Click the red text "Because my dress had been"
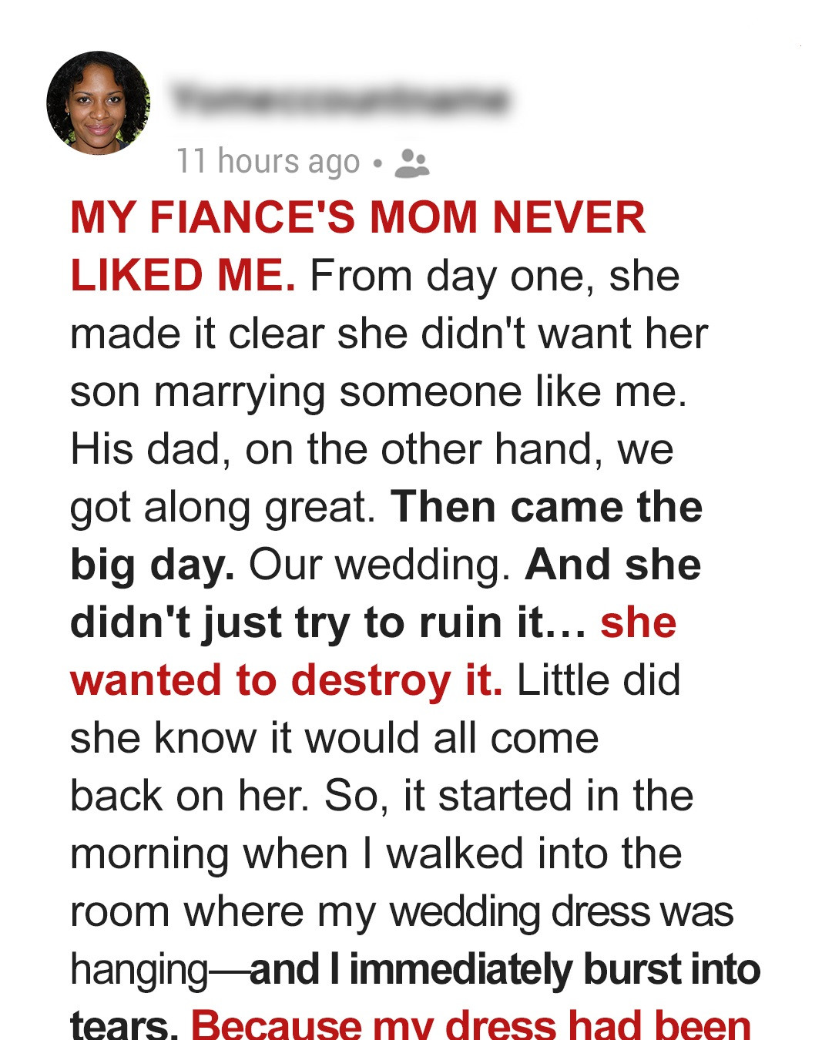 tap(471, 1025)
